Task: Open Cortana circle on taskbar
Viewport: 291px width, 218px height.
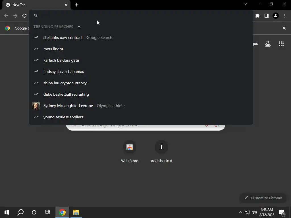Action: point(34,212)
